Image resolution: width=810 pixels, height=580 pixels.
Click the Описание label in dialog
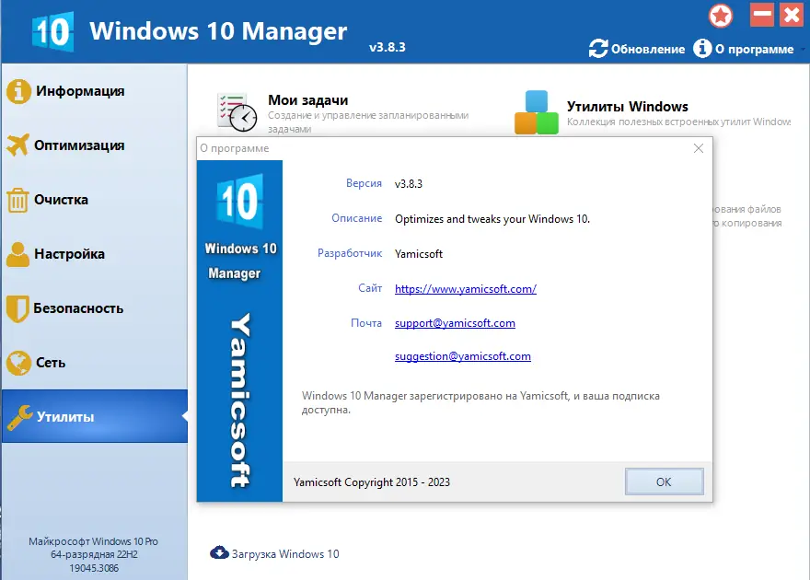(356, 218)
